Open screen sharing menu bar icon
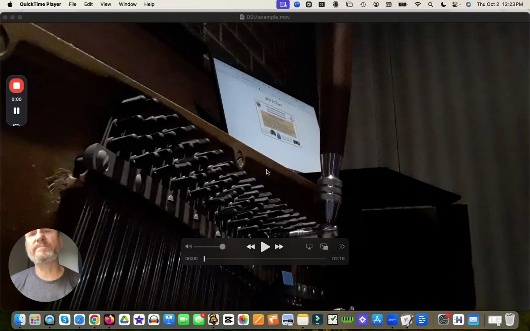 283,4
